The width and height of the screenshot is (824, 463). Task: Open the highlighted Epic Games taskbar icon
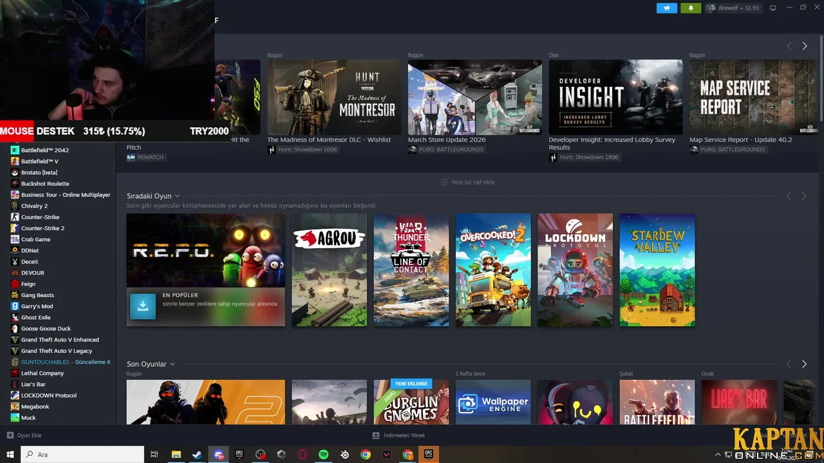pos(429,455)
